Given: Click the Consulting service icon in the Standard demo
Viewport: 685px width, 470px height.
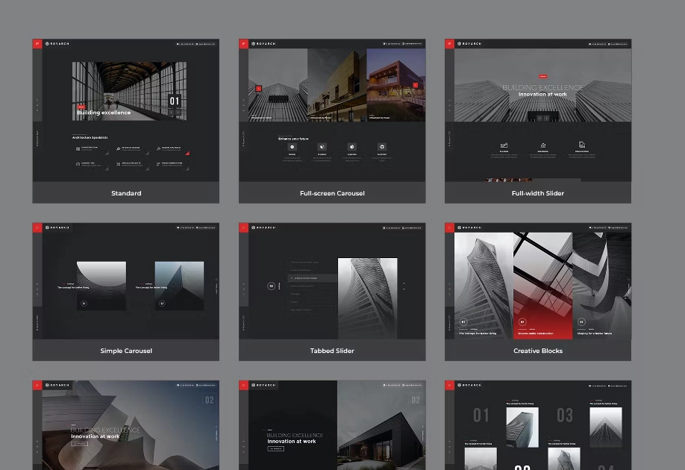Looking at the screenshot, I should (77, 164).
